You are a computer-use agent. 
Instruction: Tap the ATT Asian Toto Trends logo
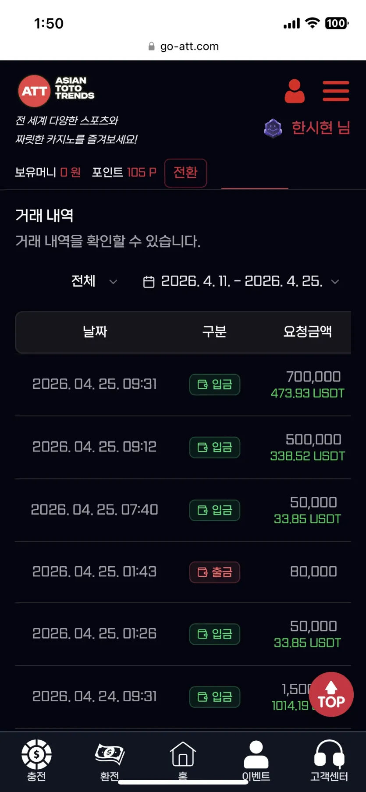click(x=56, y=91)
